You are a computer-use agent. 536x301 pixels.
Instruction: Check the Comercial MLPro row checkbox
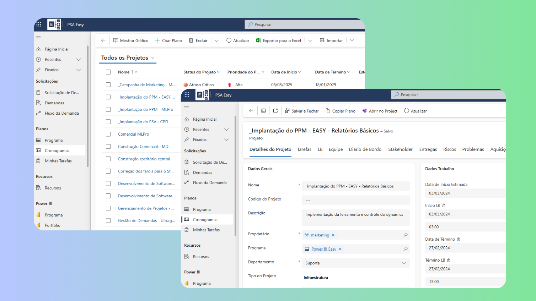[x=108, y=134]
